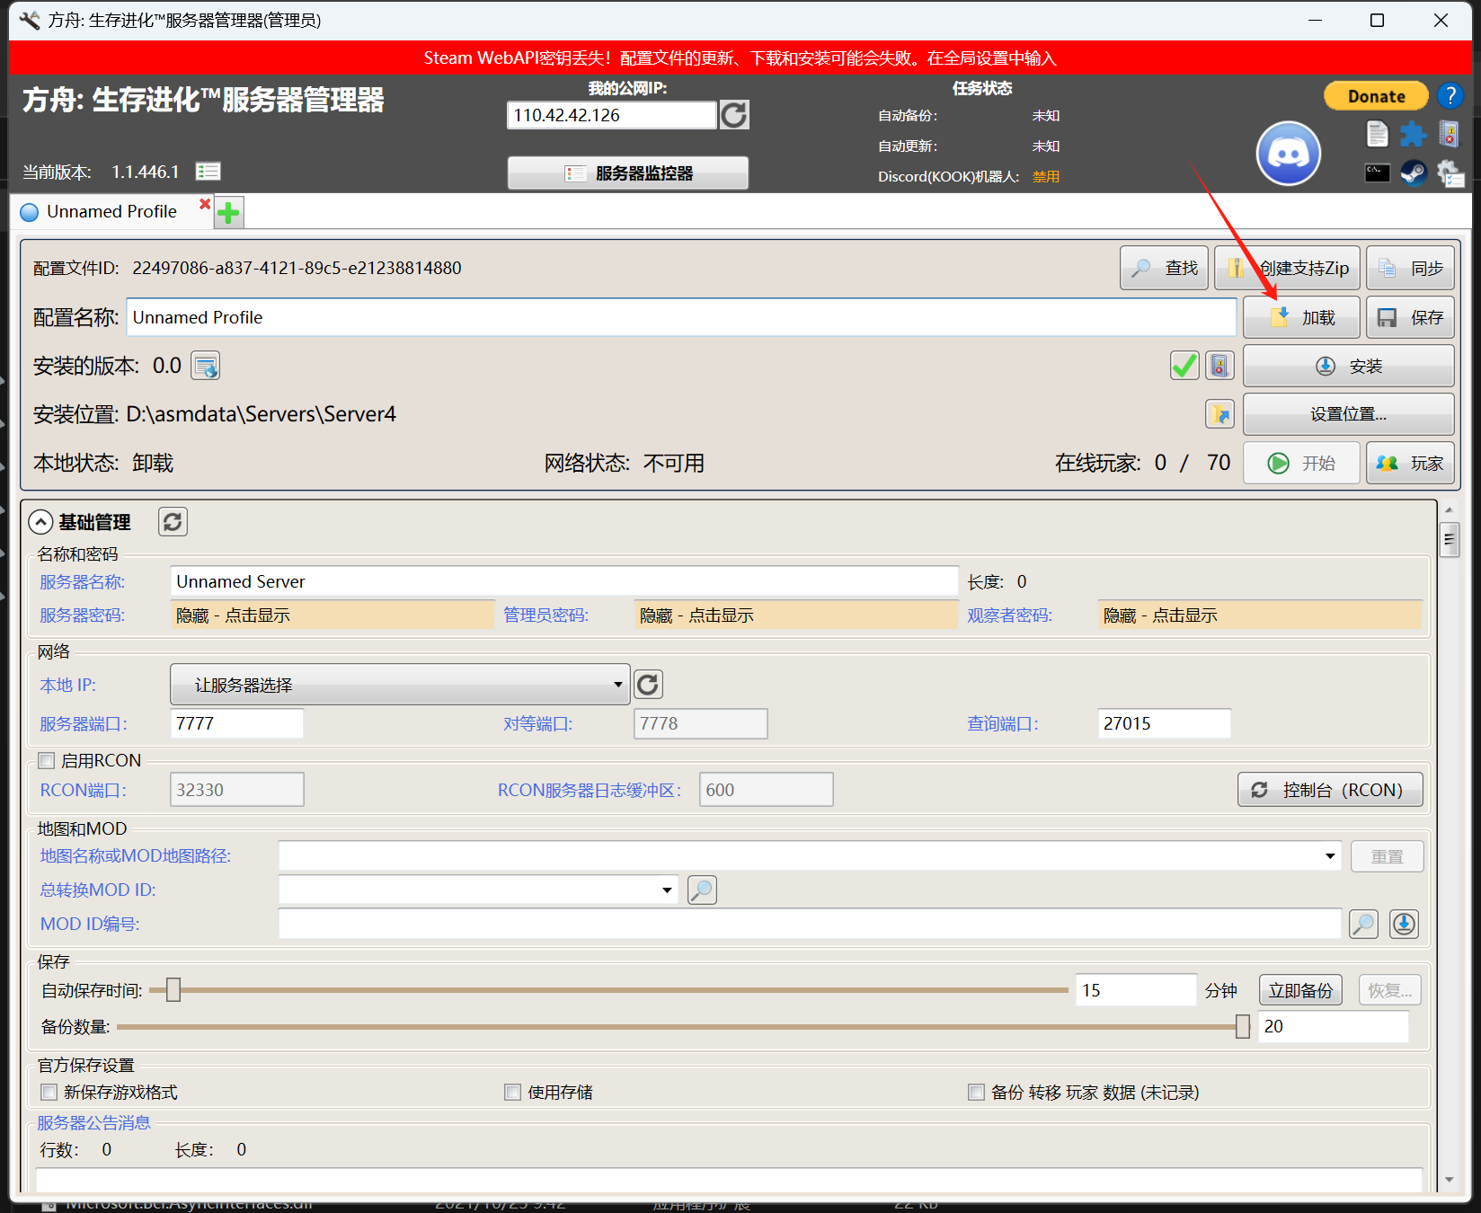Collapse the 基础管理 section
Image resolution: width=1481 pixels, height=1213 pixels.
[x=40, y=522]
